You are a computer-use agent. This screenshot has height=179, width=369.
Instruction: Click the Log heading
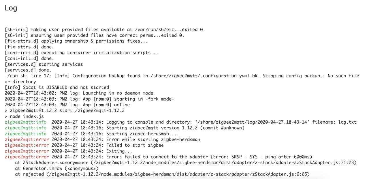click(11, 8)
